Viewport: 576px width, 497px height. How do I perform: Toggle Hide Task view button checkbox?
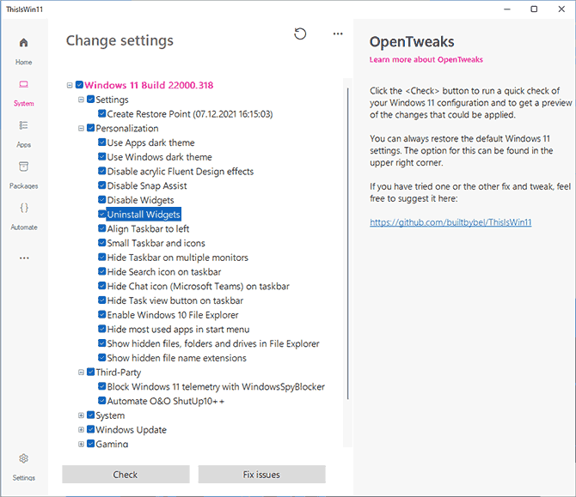point(101,300)
